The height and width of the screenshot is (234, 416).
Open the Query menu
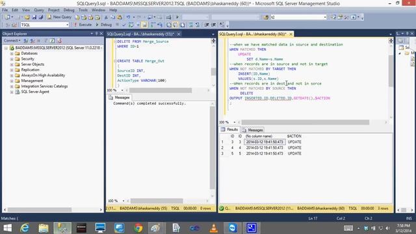39,10
